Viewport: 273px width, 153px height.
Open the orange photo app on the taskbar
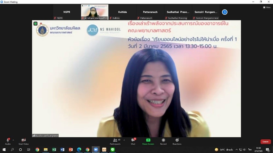pyautogui.click(x=104, y=149)
